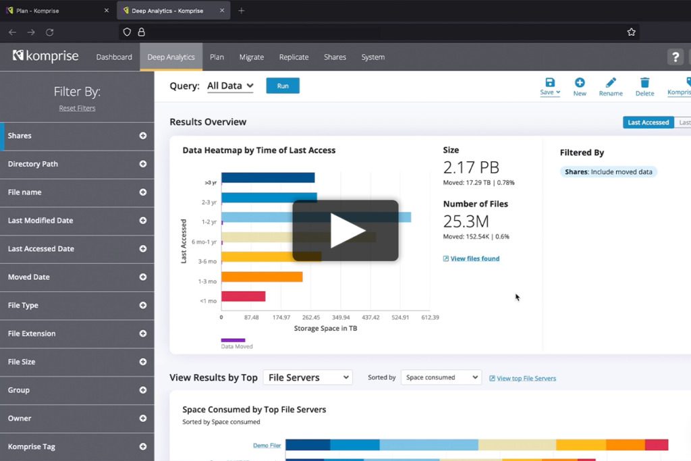The width and height of the screenshot is (691, 461).
Task: Click the site security lock icon
Action: [140, 31]
